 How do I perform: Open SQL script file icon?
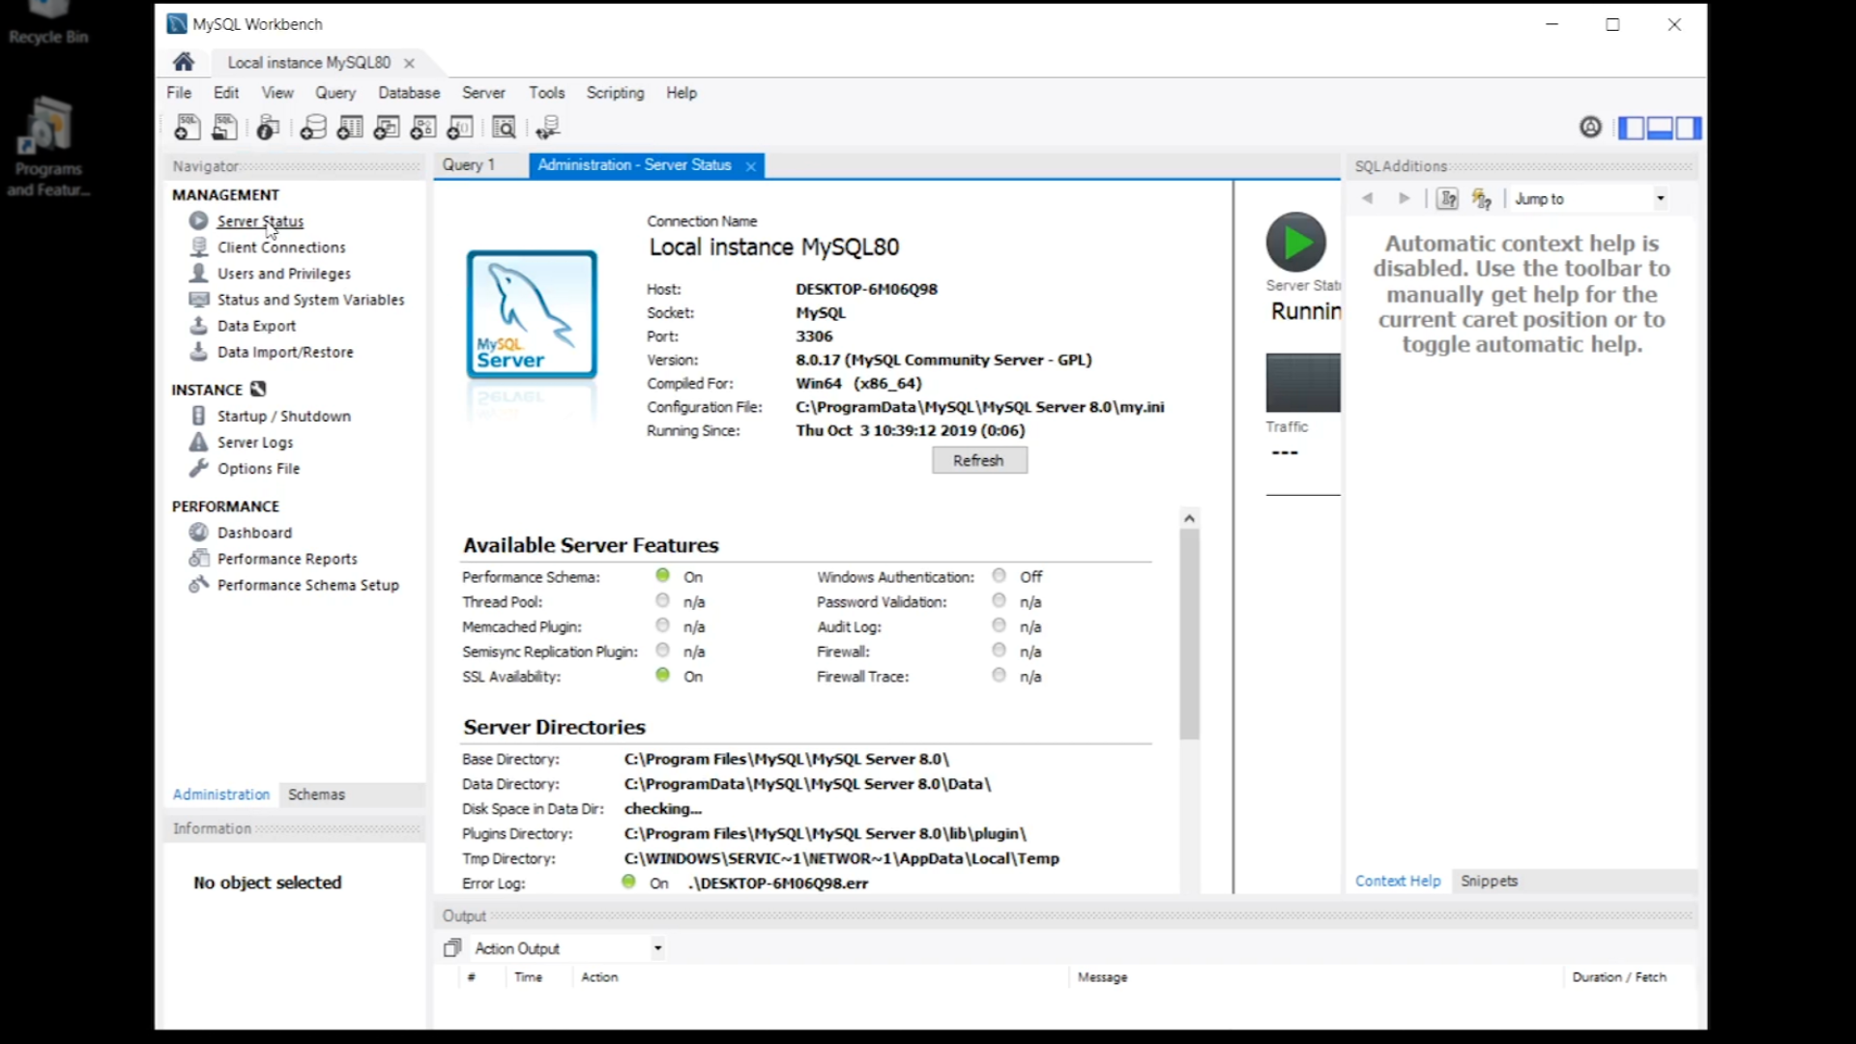click(224, 128)
